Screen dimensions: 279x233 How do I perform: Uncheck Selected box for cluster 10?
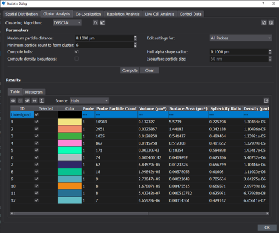tap(36, 186)
